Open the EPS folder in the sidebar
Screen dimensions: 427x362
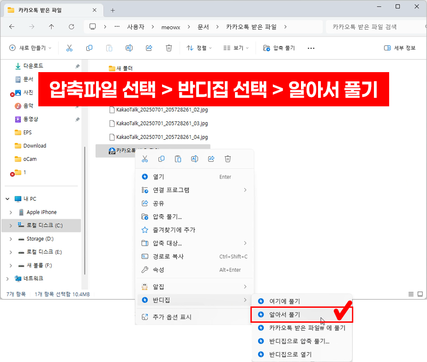tap(27, 133)
